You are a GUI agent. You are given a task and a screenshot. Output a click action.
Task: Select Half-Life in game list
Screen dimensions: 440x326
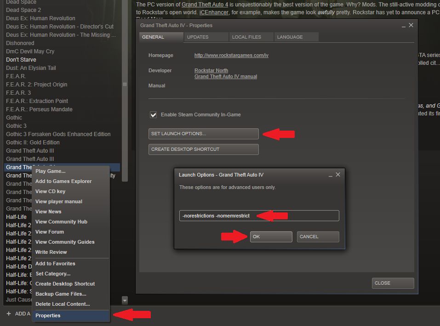pos(16,217)
